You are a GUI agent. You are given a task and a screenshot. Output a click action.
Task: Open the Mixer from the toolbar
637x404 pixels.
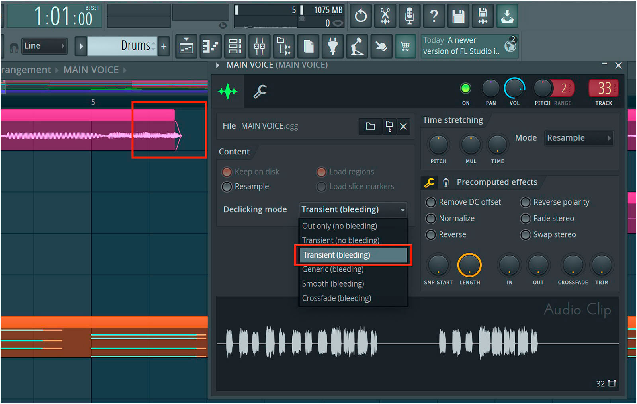pyautogui.click(x=260, y=46)
